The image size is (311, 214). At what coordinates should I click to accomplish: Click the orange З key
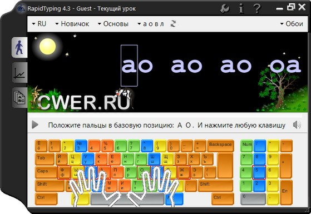pos(181,159)
